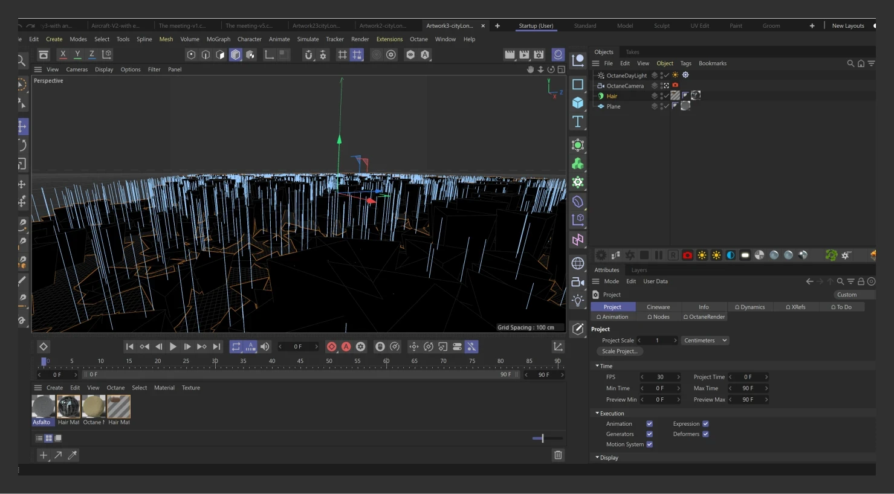Click the Scale Project... button

pos(619,351)
